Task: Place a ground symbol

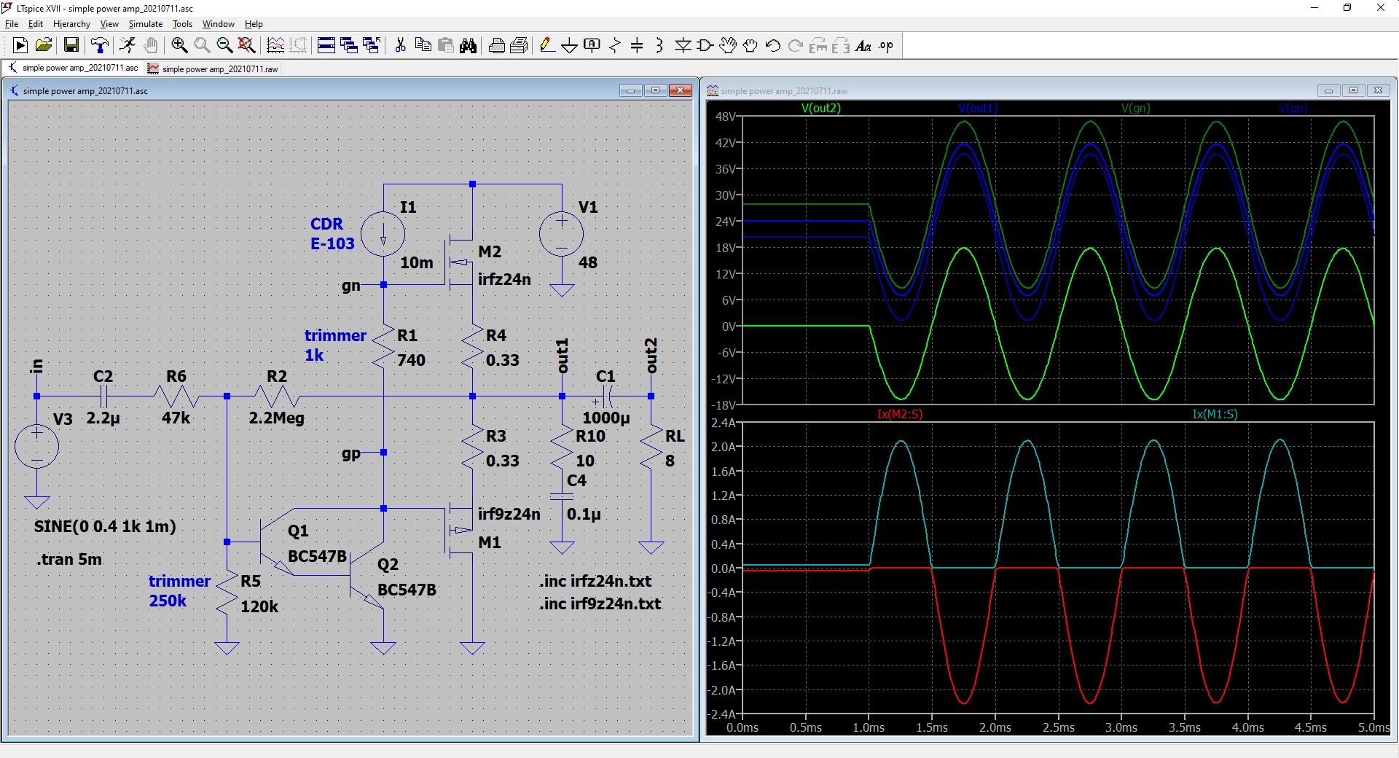Action: coord(570,46)
